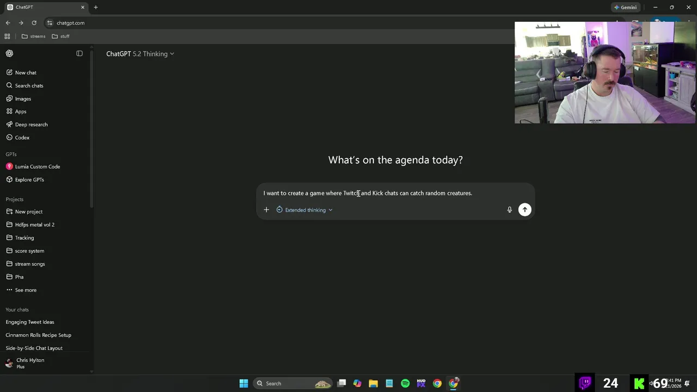
Task: Launch Copilot from the taskbar
Action: [357, 383]
